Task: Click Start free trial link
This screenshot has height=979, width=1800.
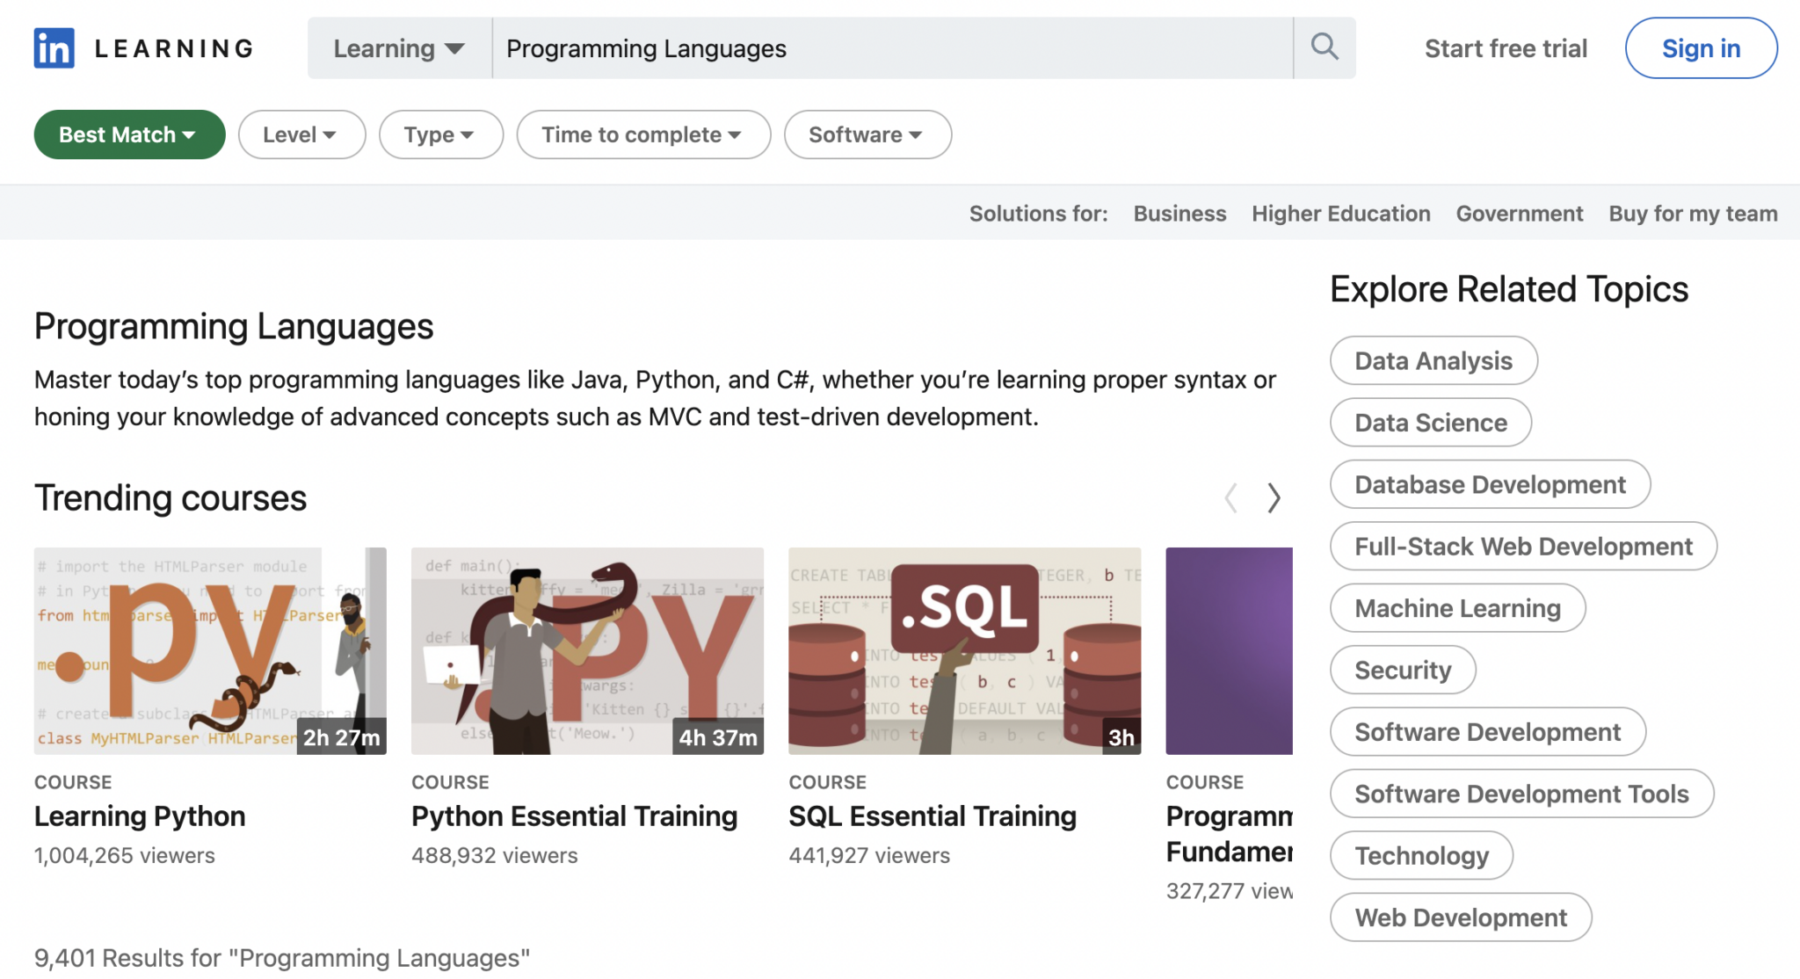Action: tap(1506, 48)
